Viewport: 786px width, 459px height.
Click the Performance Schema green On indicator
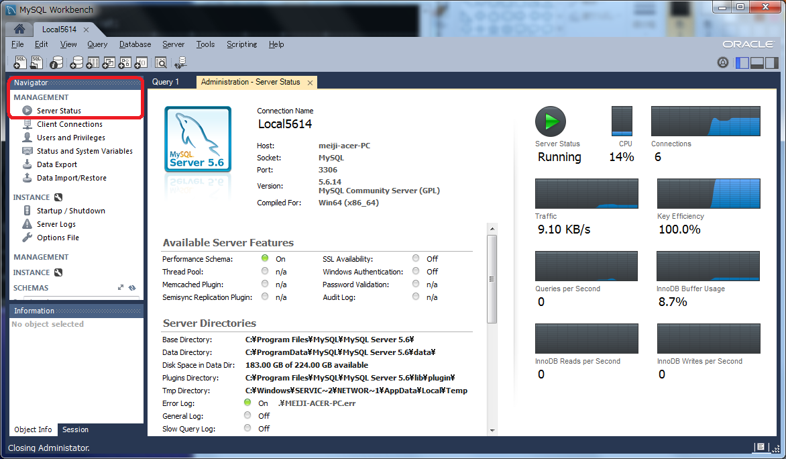tap(265, 258)
